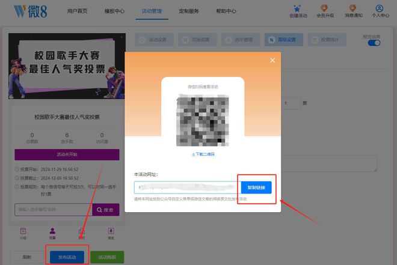397x265 pixels.
Task: Click the blue 发布活动 button
Action: pyautogui.click(x=67, y=257)
